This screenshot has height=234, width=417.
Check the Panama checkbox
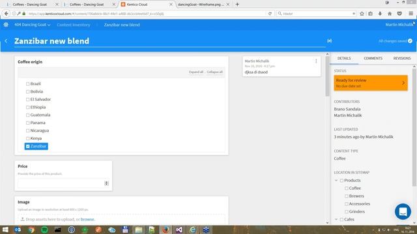point(27,123)
